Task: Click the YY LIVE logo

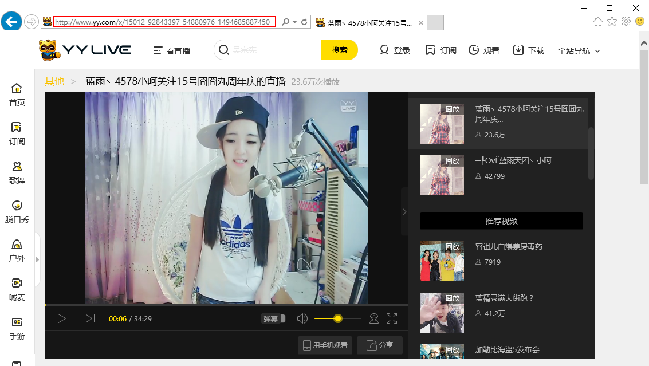Action: pos(85,50)
